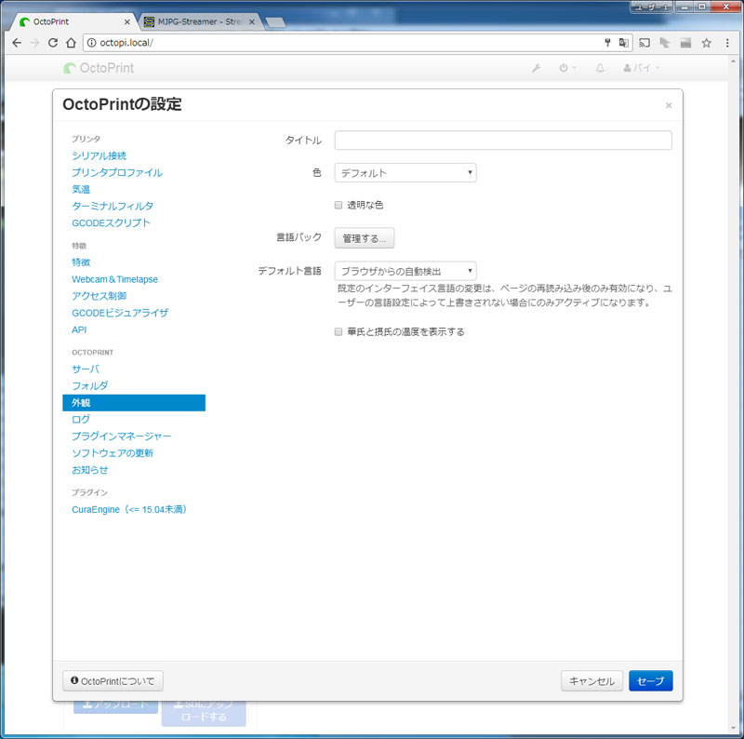Switch to the MJPG-Streamer tab
Screen dimensions: 744x739
pos(199,21)
